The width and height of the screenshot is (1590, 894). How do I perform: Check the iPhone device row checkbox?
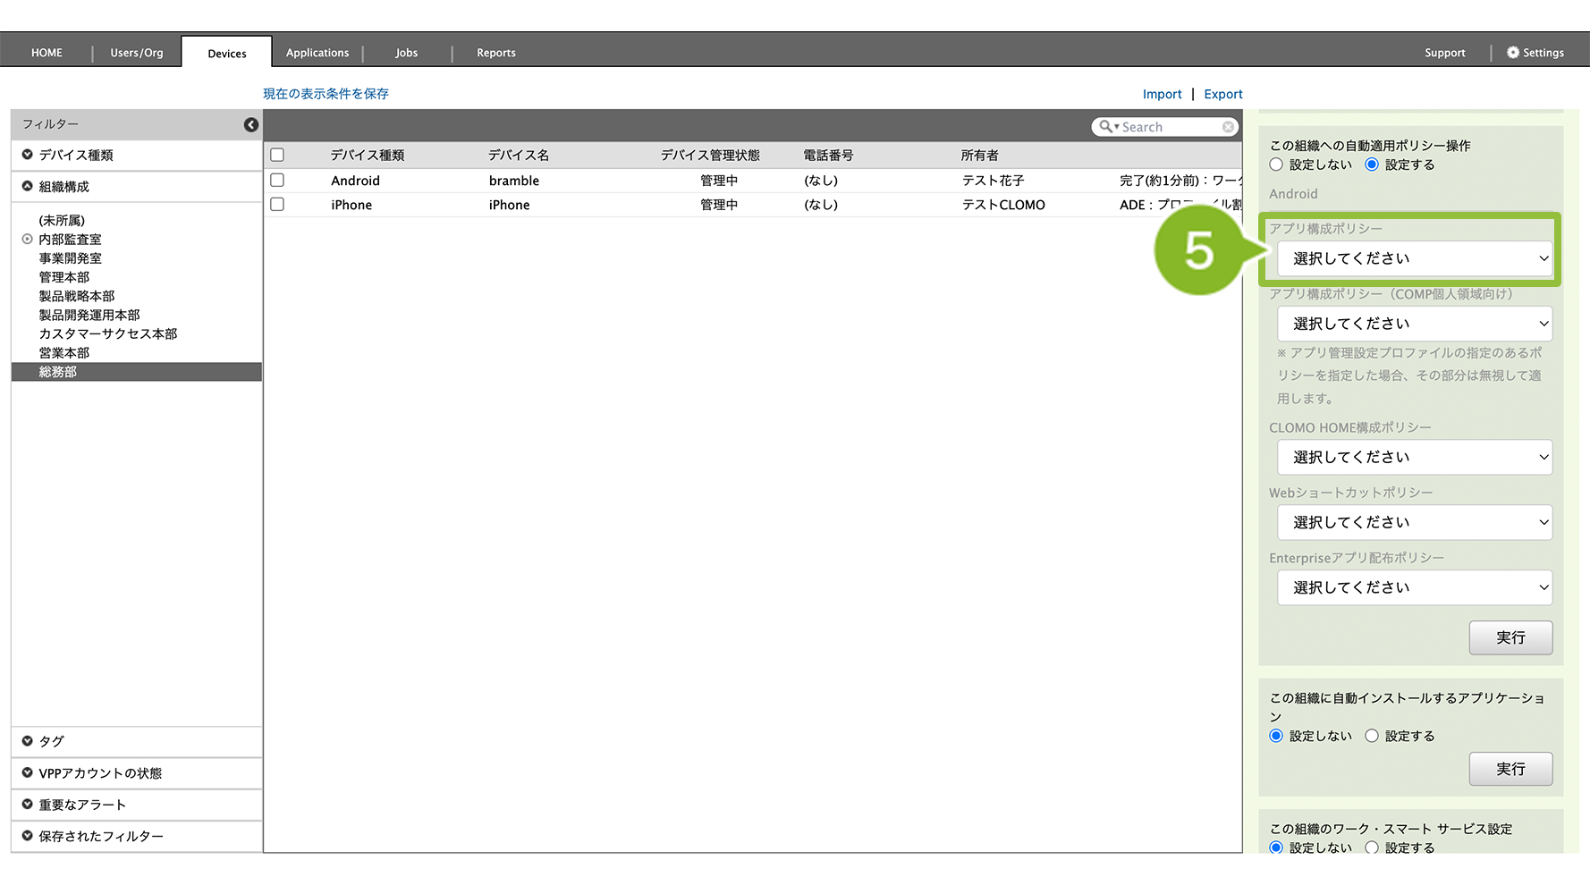(x=277, y=204)
